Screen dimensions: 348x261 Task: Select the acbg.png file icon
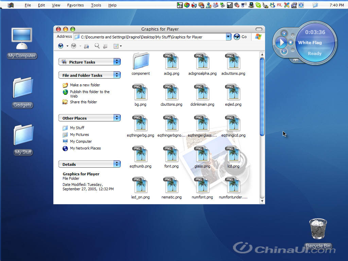pos(172,61)
